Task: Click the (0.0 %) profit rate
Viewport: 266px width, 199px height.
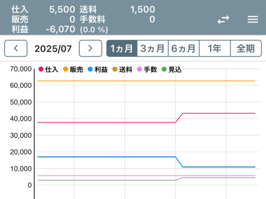Action: (x=94, y=30)
